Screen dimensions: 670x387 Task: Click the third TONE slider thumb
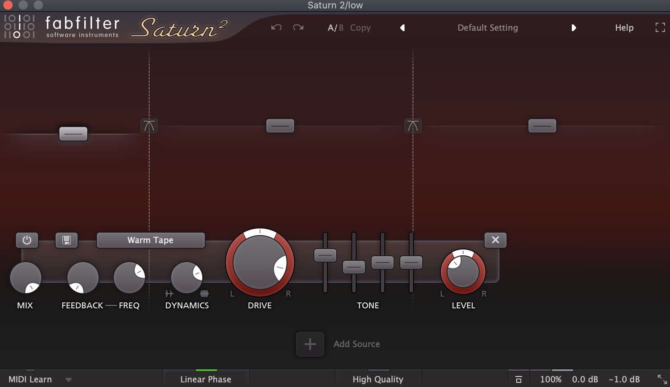click(383, 262)
